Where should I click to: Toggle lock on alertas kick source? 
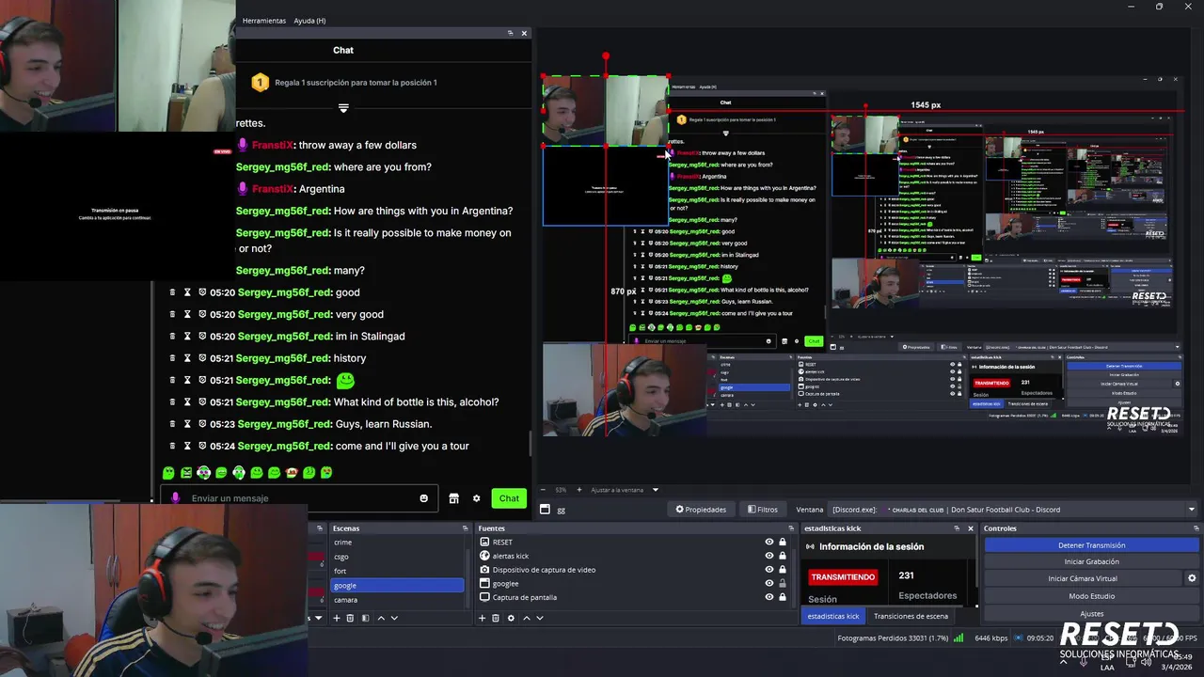pos(782,556)
